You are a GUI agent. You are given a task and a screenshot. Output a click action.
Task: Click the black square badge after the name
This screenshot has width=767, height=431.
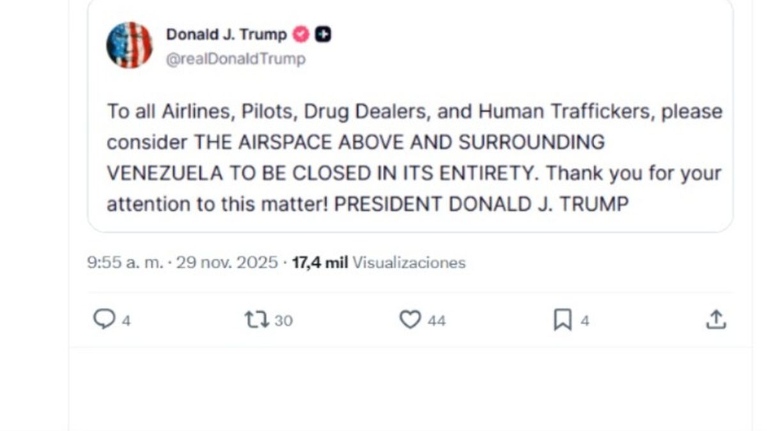(323, 34)
